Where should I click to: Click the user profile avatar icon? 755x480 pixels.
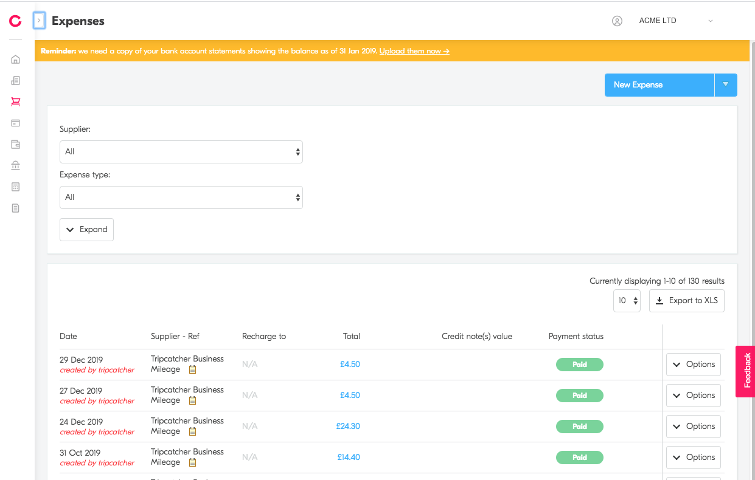(x=617, y=21)
